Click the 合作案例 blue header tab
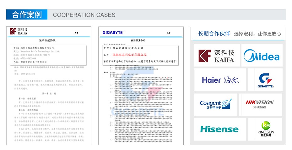292x150 pixels. click(27, 15)
